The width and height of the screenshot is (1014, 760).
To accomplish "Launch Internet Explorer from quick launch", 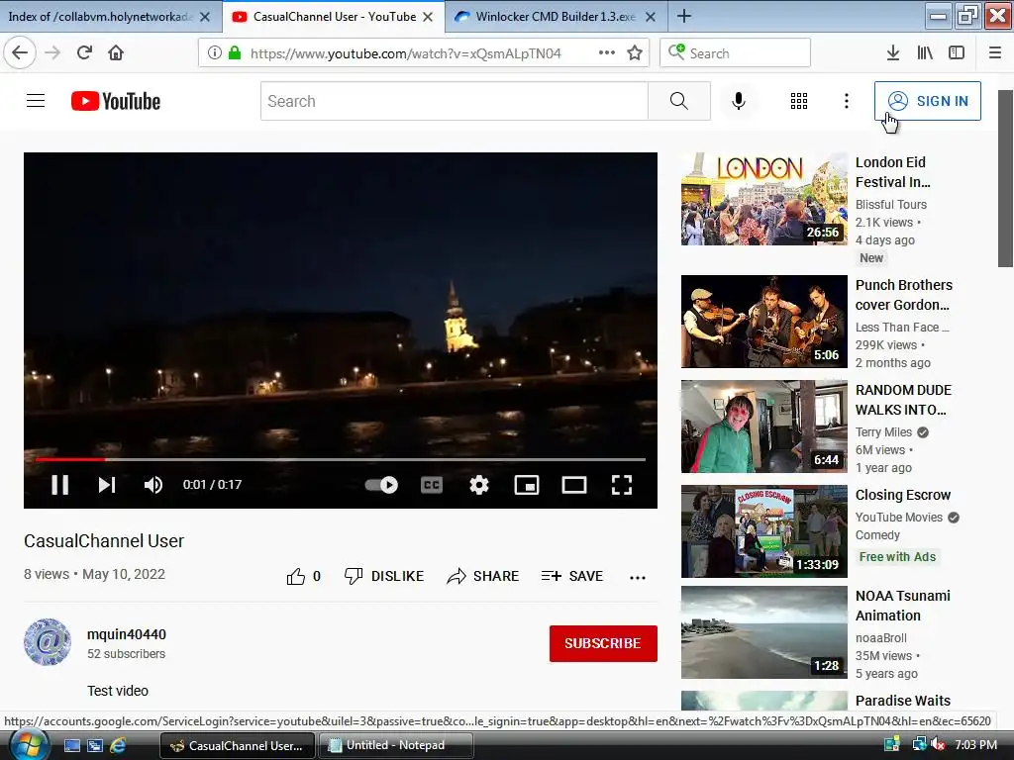I will pos(118,745).
